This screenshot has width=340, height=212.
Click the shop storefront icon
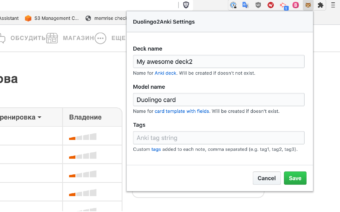pyautogui.click(x=52, y=38)
